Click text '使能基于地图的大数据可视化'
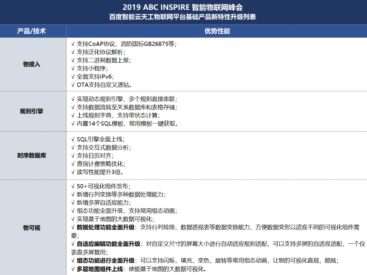Screen dimensions: 367x275 [x=166, y=269]
